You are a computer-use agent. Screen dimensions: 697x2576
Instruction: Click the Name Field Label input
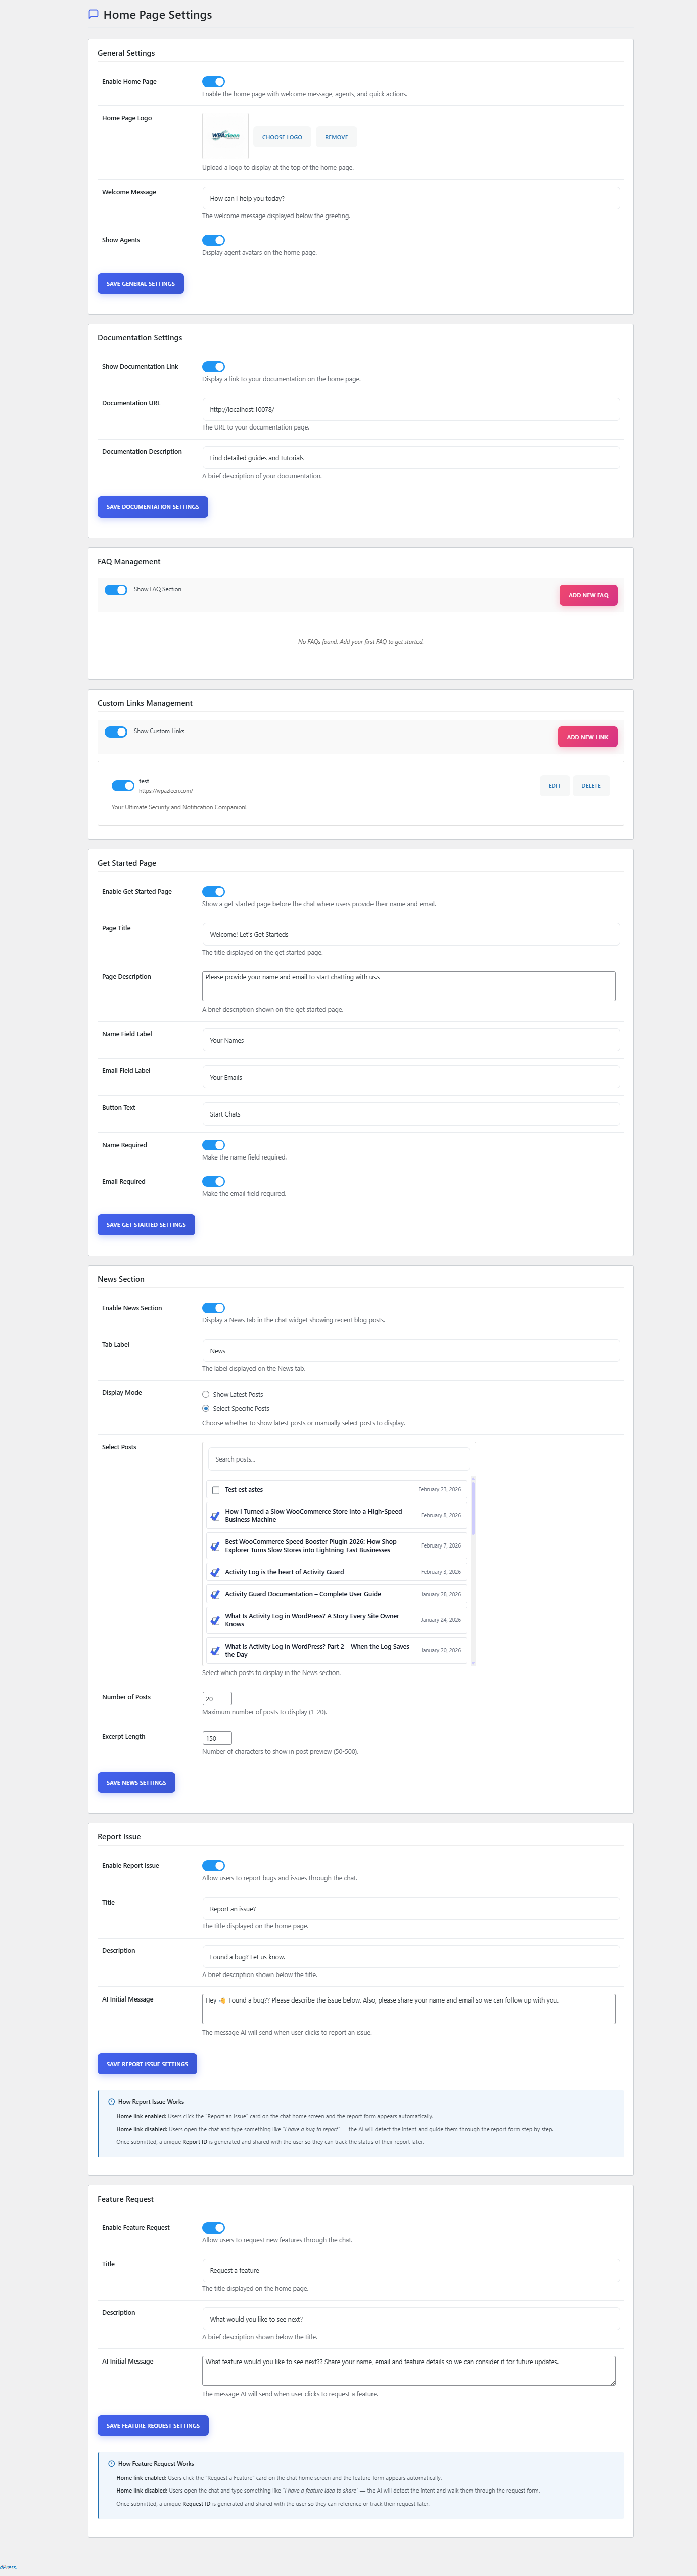pyautogui.click(x=410, y=1041)
